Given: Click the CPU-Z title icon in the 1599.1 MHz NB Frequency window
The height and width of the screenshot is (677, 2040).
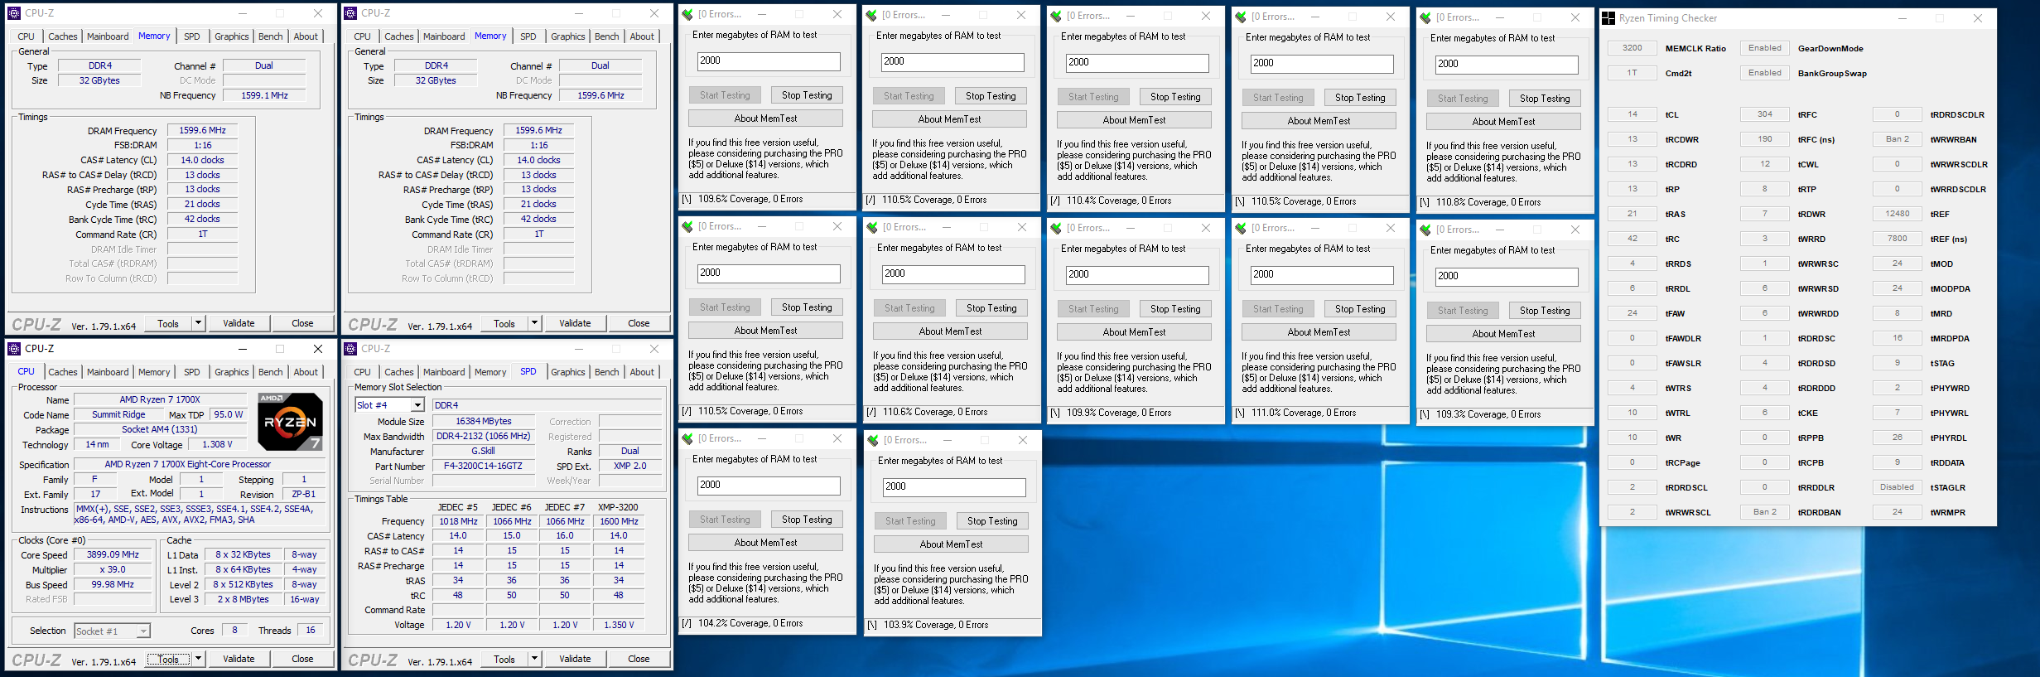Looking at the screenshot, I should tap(14, 12).
